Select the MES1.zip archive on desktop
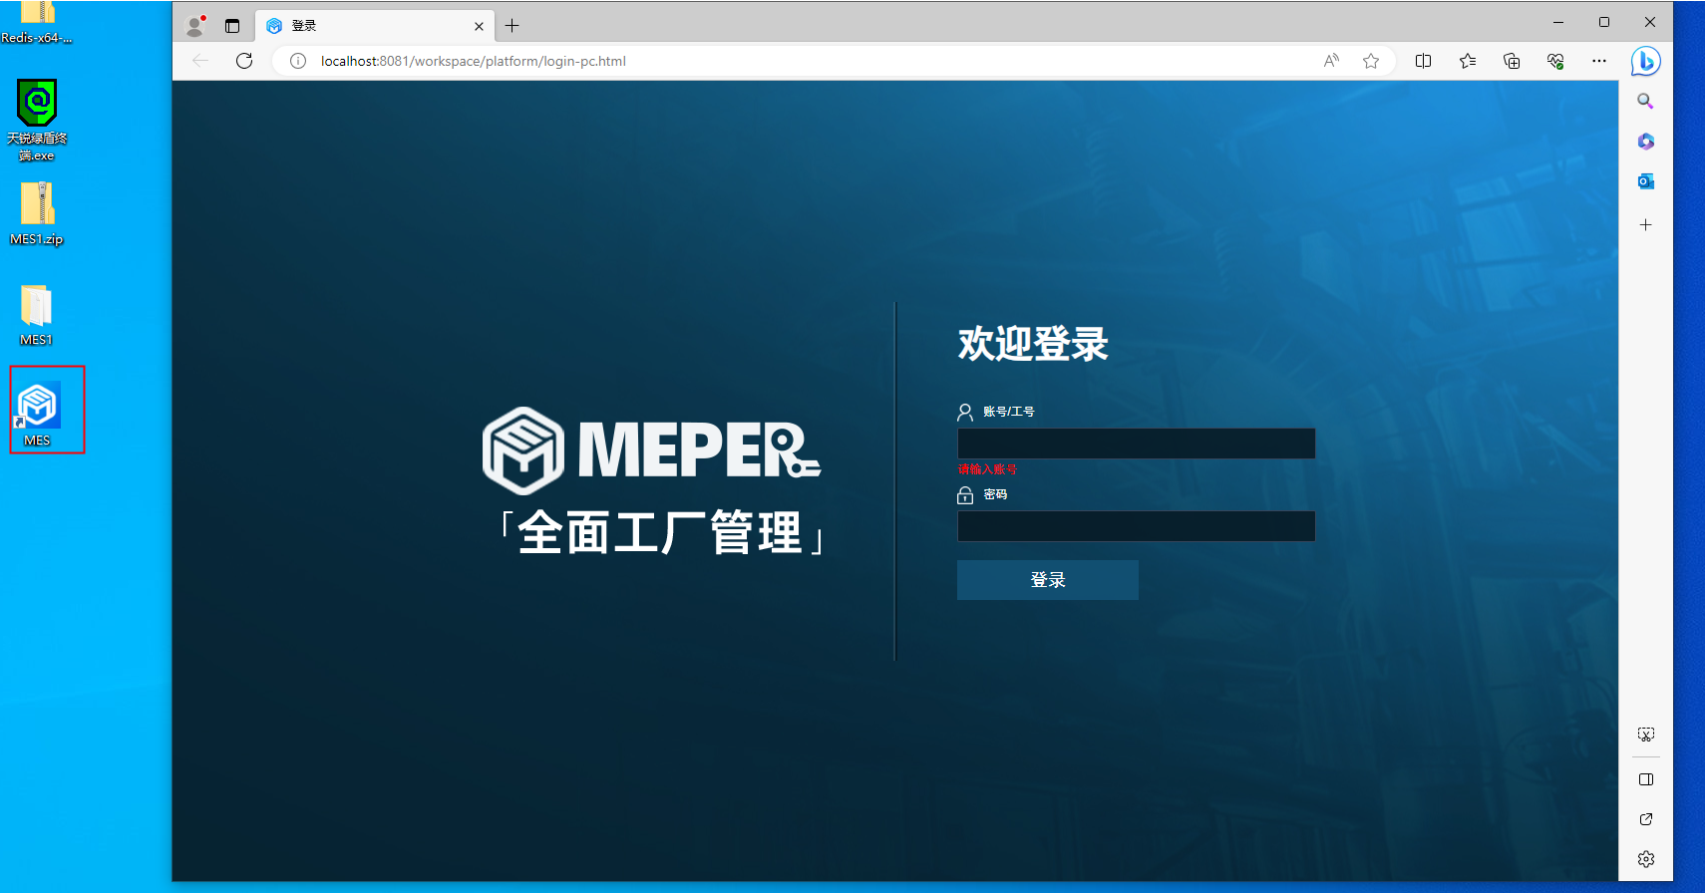Screen dimensions: 1706x894 (x=37, y=213)
